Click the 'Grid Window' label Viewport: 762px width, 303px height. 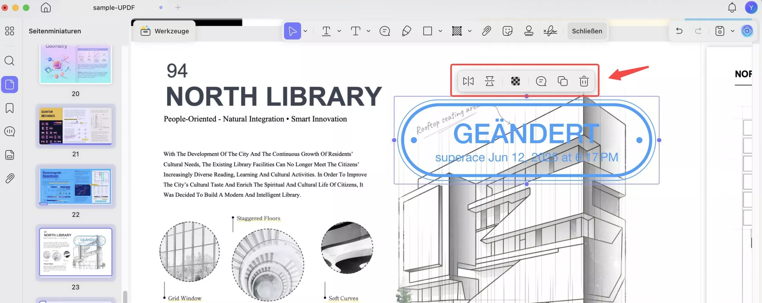[x=185, y=298]
